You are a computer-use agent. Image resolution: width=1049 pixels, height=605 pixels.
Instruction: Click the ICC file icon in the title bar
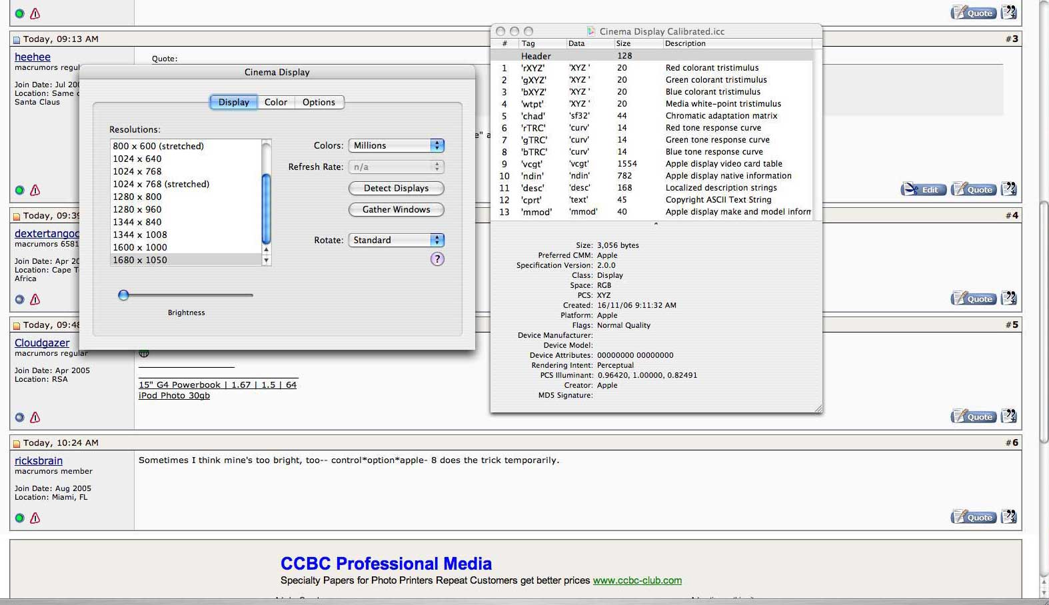tap(591, 31)
